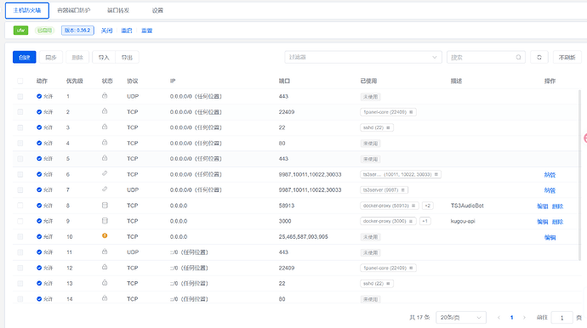Click the list icon in the ts3server (9987) tag

[402, 190]
